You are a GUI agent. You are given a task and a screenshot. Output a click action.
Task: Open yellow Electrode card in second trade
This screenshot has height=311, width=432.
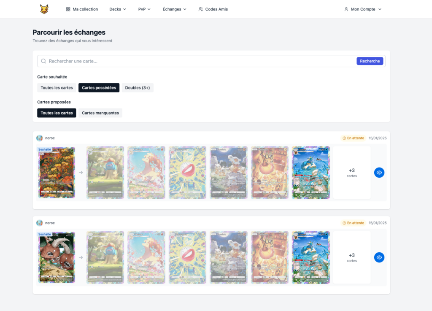pyautogui.click(x=187, y=257)
